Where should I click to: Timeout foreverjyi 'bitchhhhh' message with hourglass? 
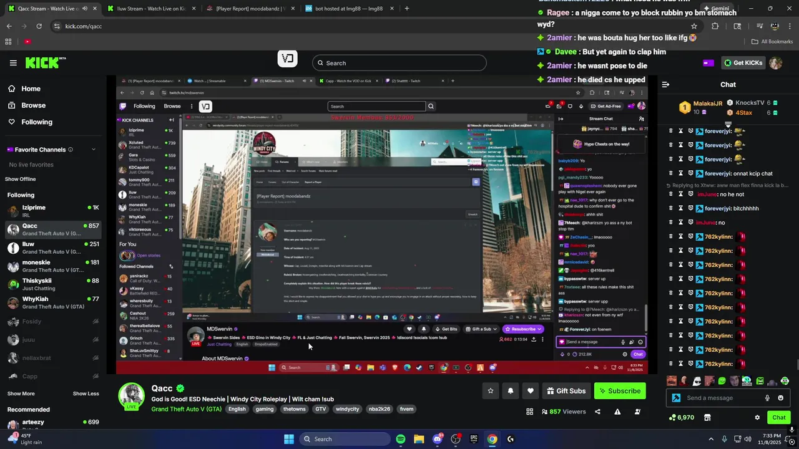coord(680,208)
